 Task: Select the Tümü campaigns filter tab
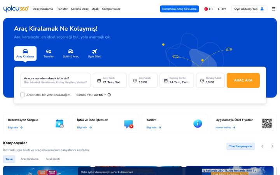point(9,159)
